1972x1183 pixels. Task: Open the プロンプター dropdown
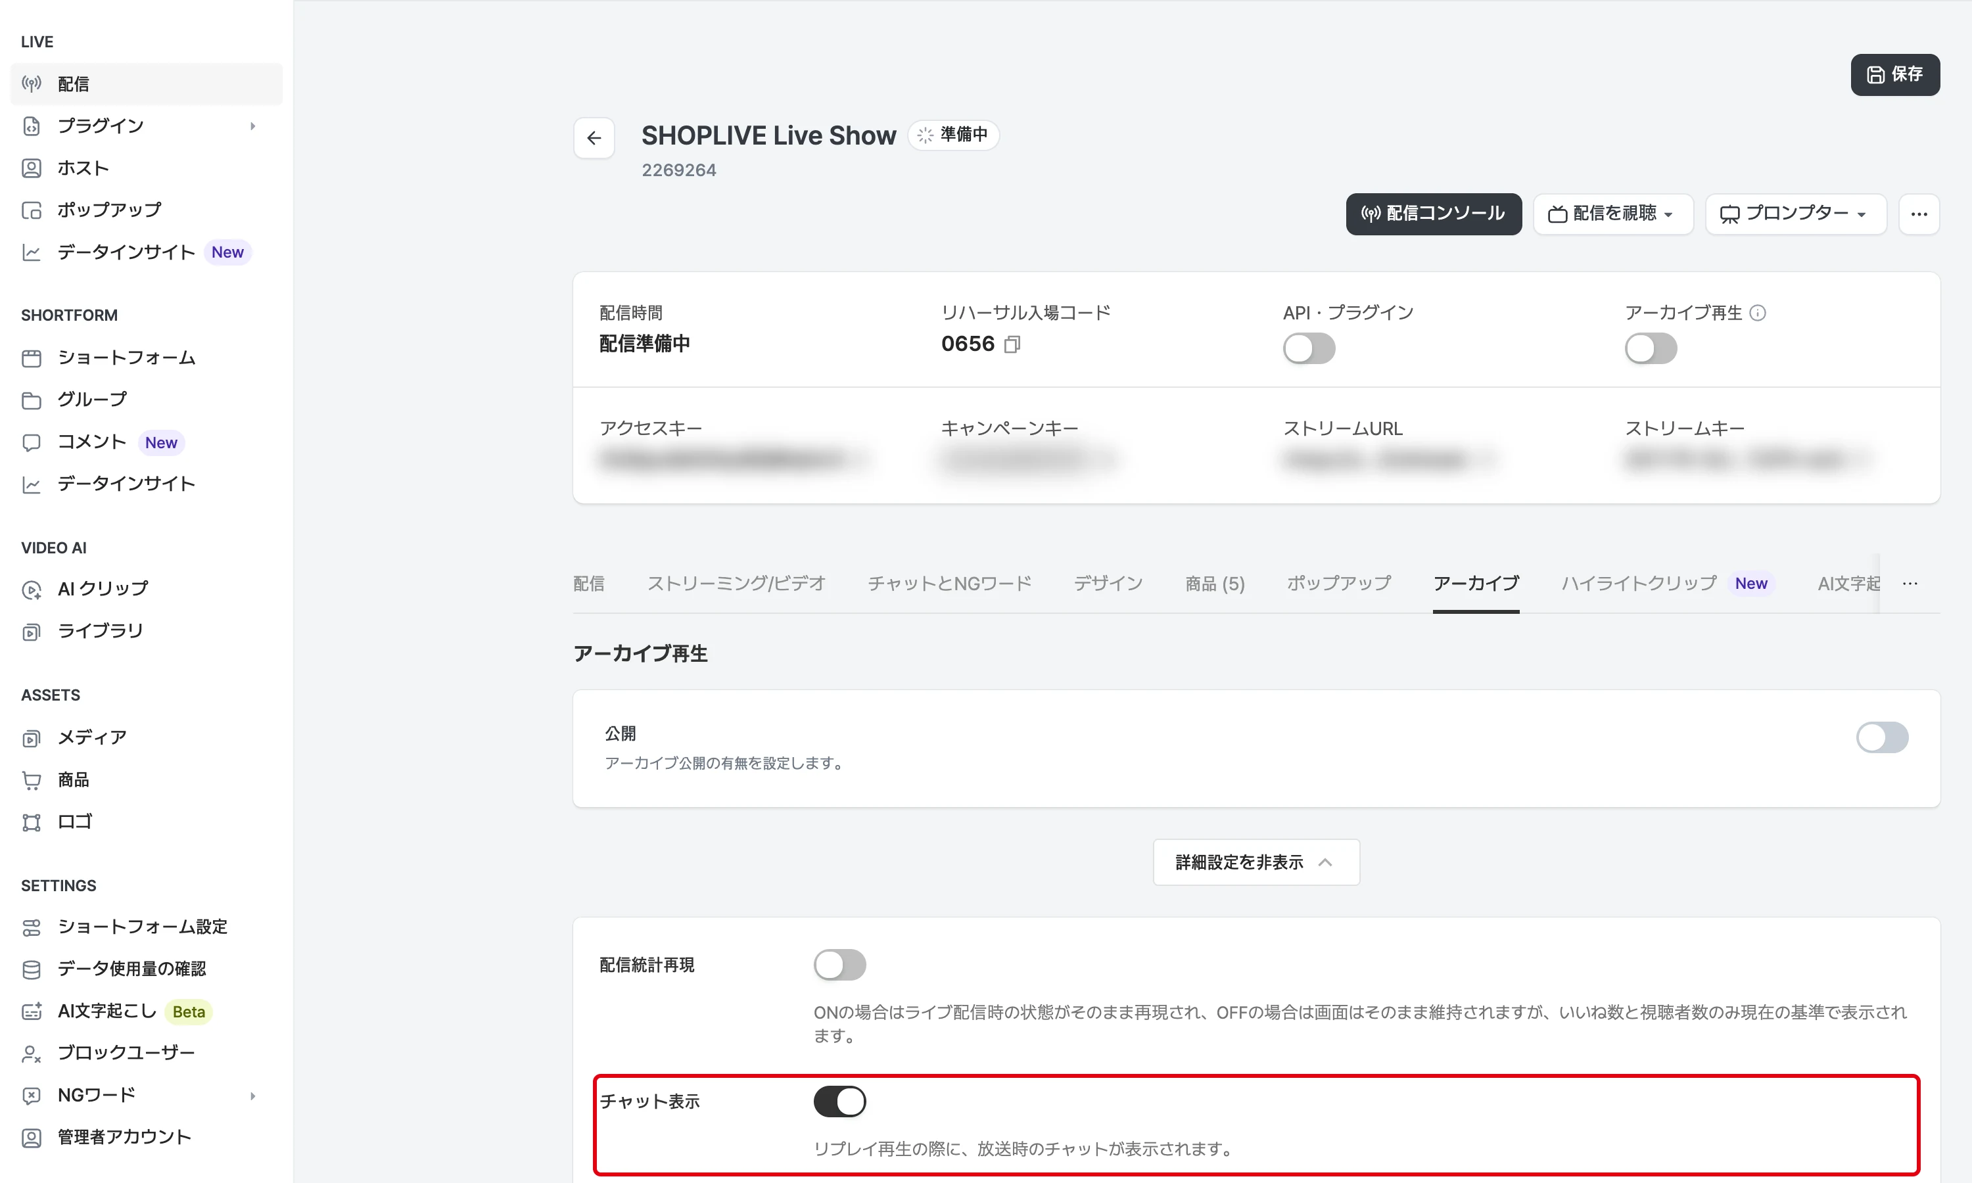point(1795,214)
